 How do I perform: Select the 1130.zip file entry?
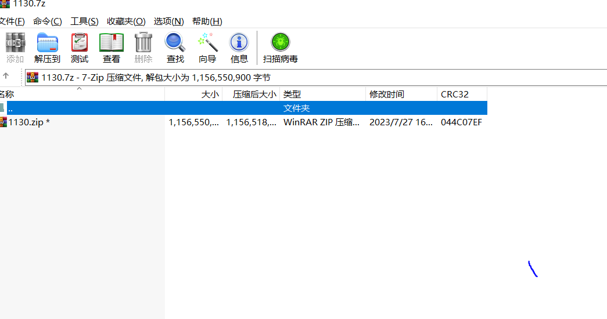click(28, 122)
